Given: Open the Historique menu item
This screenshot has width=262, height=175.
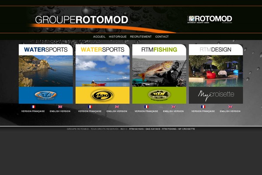Looking at the screenshot, I should pyautogui.click(x=117, y=37).
